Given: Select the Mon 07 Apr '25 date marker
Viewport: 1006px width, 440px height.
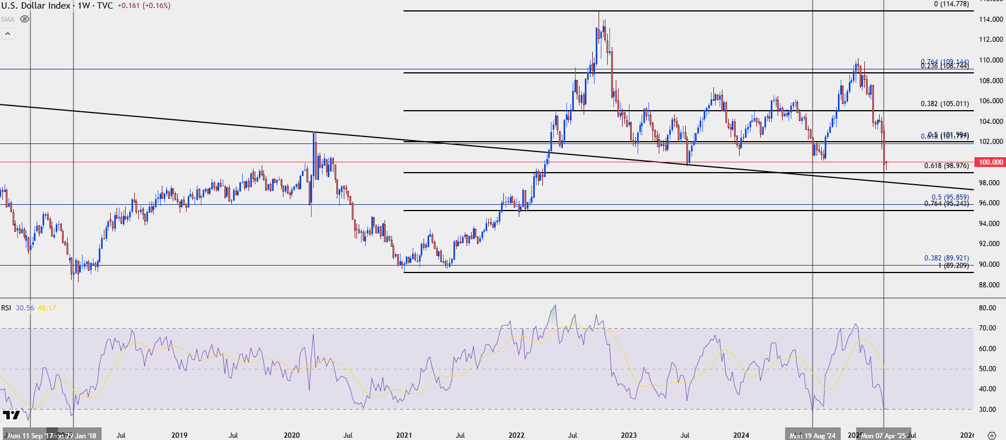Looking at the screenshot, I should [884, 435].
